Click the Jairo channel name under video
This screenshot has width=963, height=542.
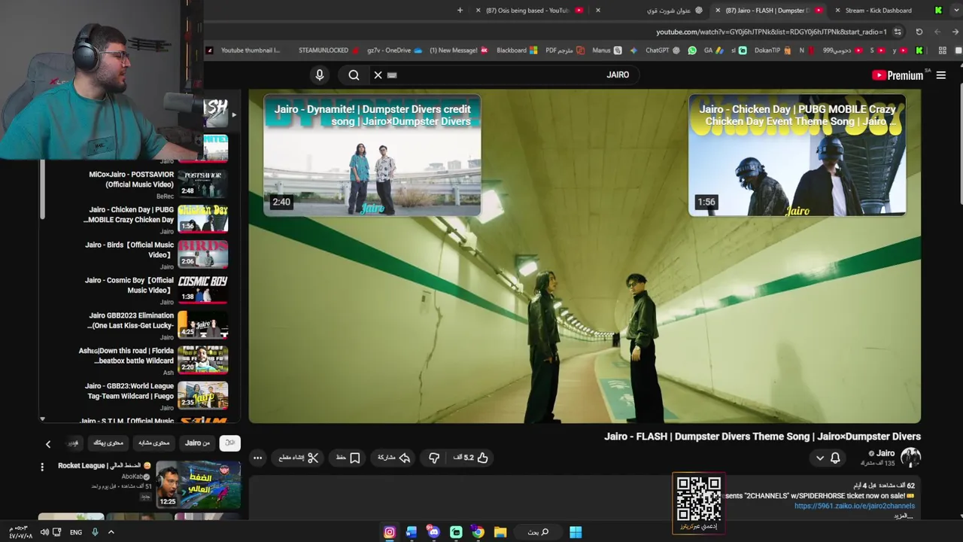[x=886, y=453]
